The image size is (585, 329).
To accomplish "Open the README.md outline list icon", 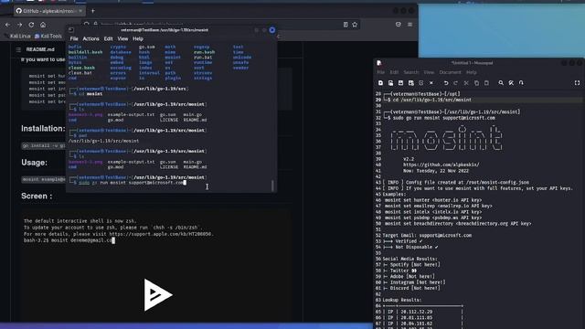I will tap(18, 49).
